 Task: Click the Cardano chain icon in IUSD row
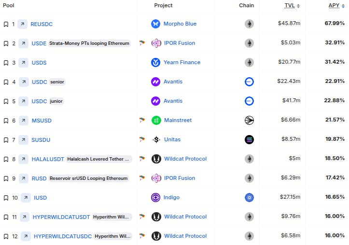(x=249, y=197)
